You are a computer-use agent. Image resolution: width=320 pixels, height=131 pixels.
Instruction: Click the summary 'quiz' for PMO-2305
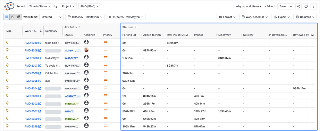[48, 81]
